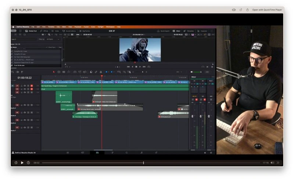
Task: Click the Replace Clip toolbar icon
Action: coord(85,72)
